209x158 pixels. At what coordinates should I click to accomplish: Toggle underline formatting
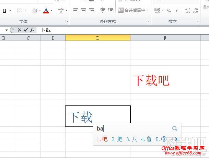(4, 10)
